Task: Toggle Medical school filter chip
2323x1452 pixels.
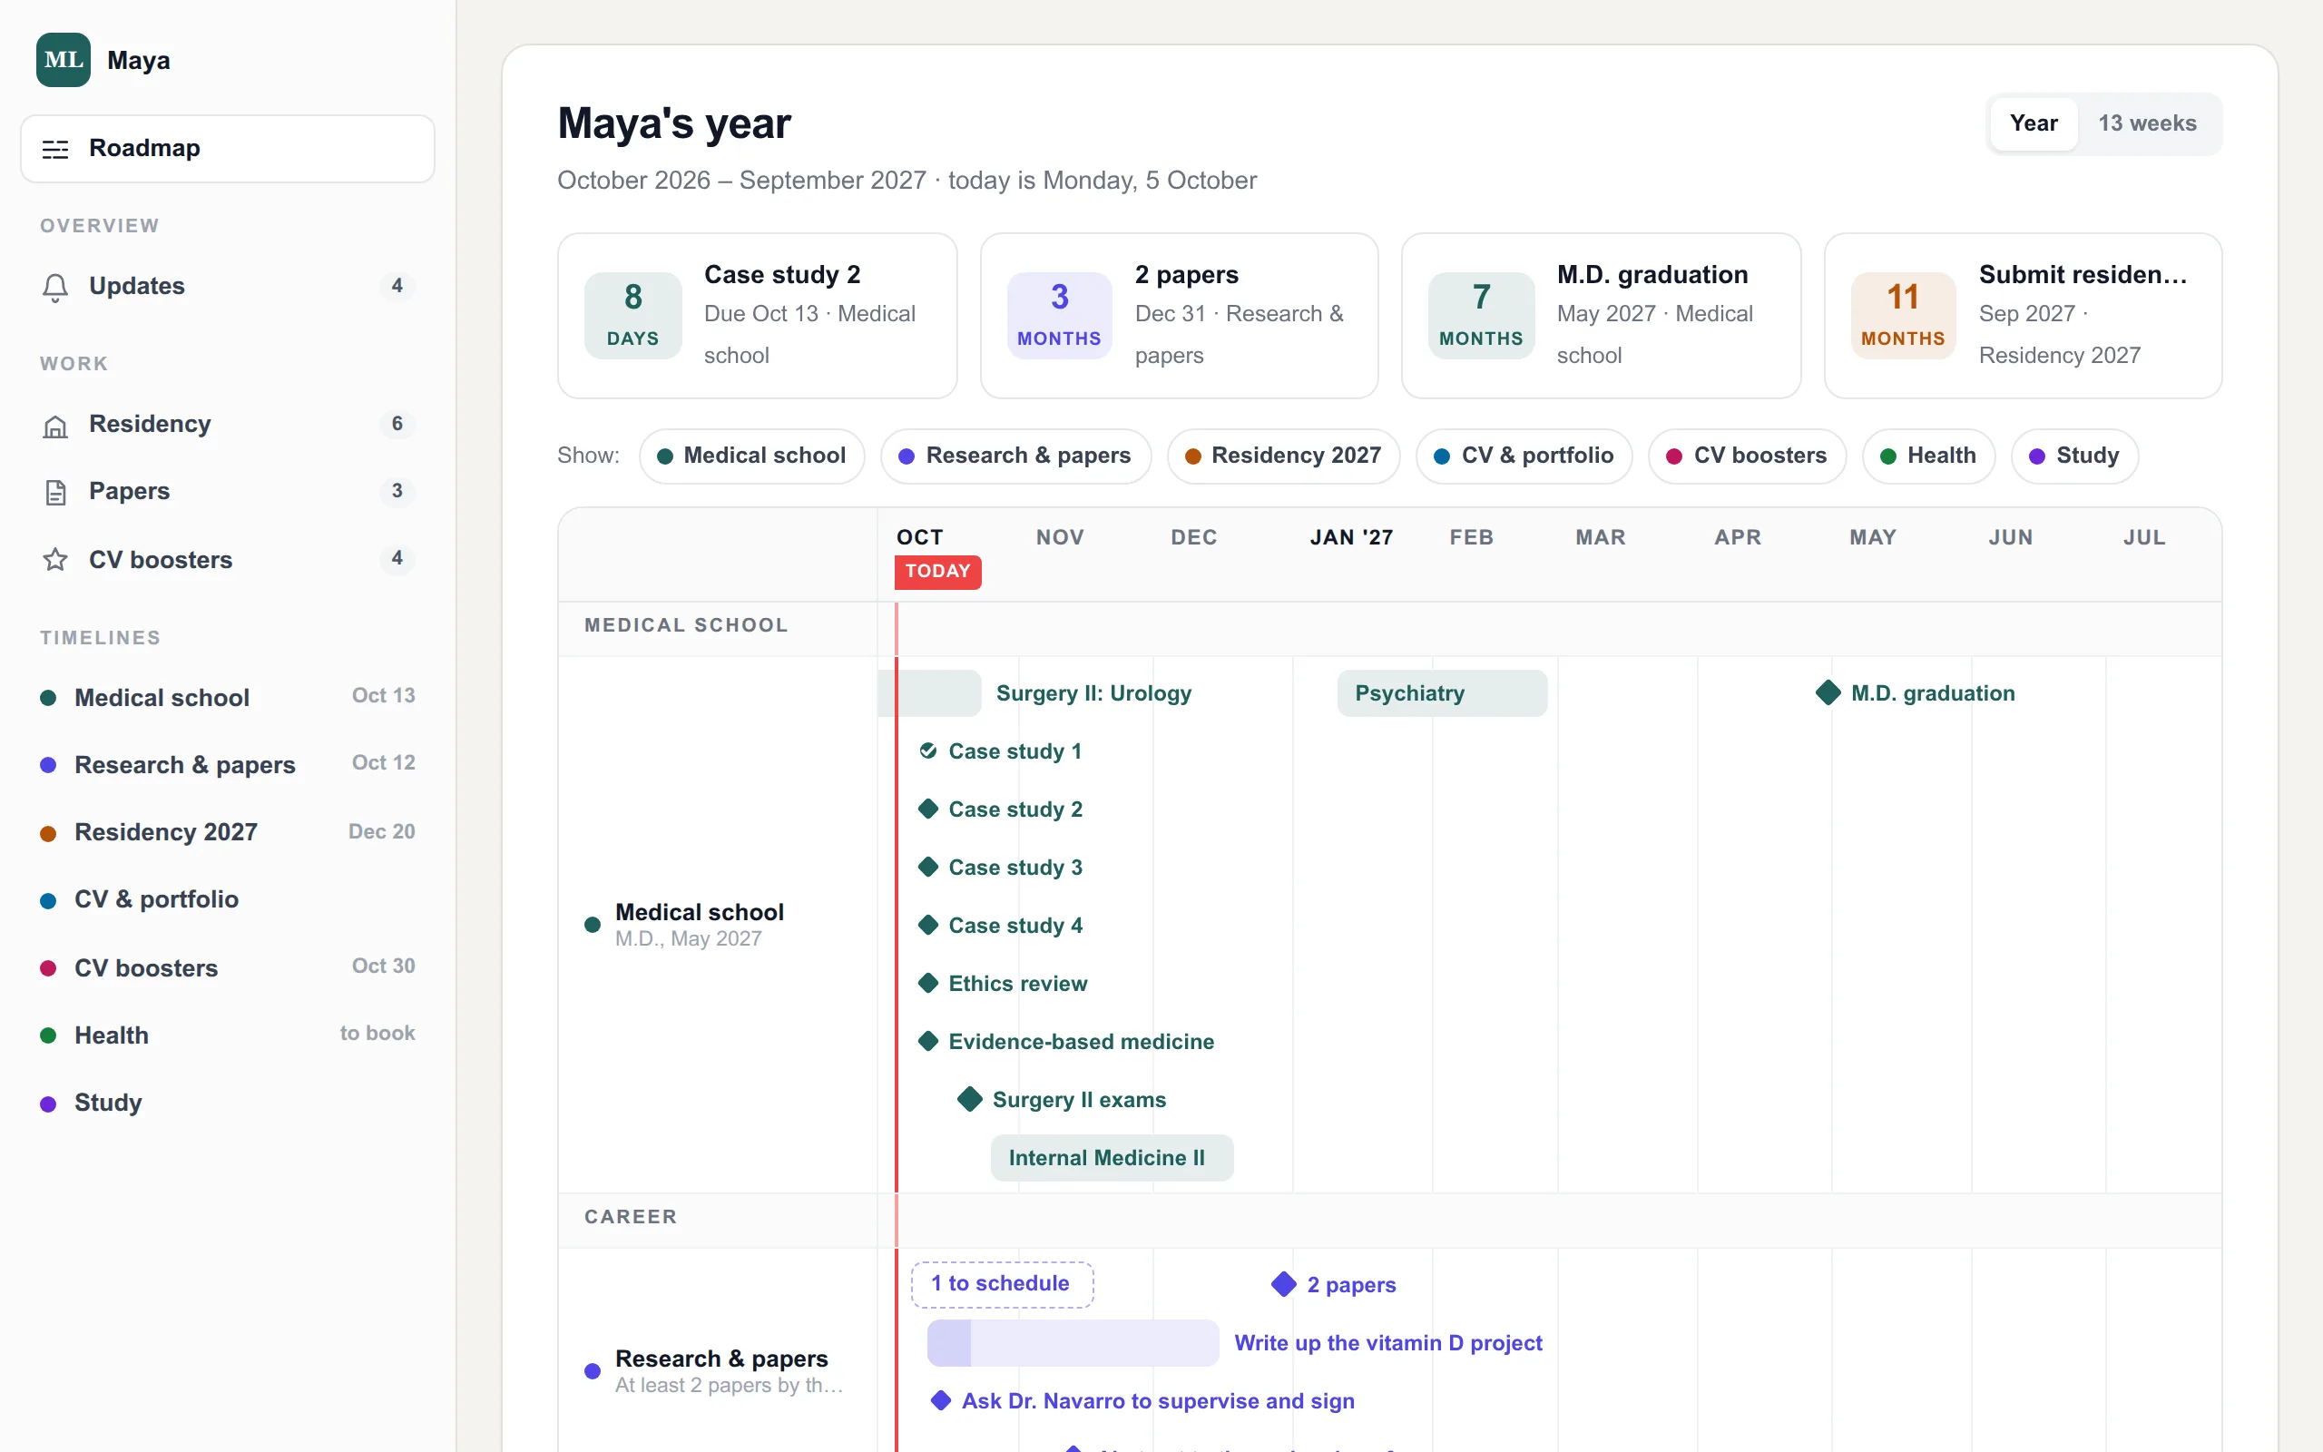Action: pos(751,456)
